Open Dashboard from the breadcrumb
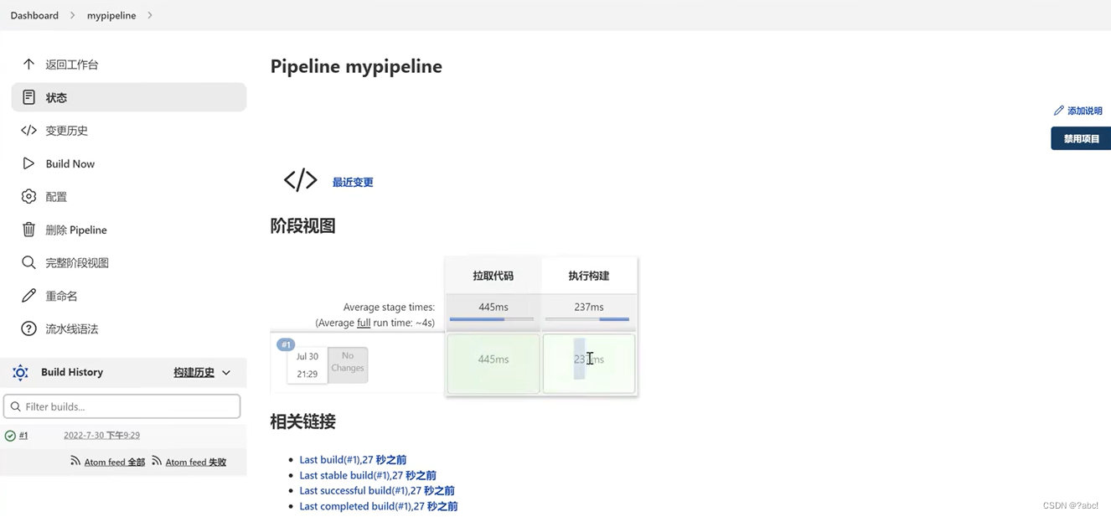Image resolution: width=1111 pixels, height=517 pixels. pos(34,15)
